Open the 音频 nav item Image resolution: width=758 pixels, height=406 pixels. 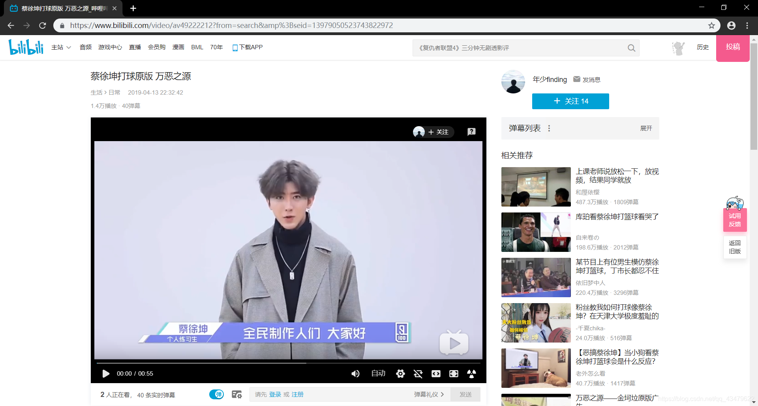[x=86, y=47]
